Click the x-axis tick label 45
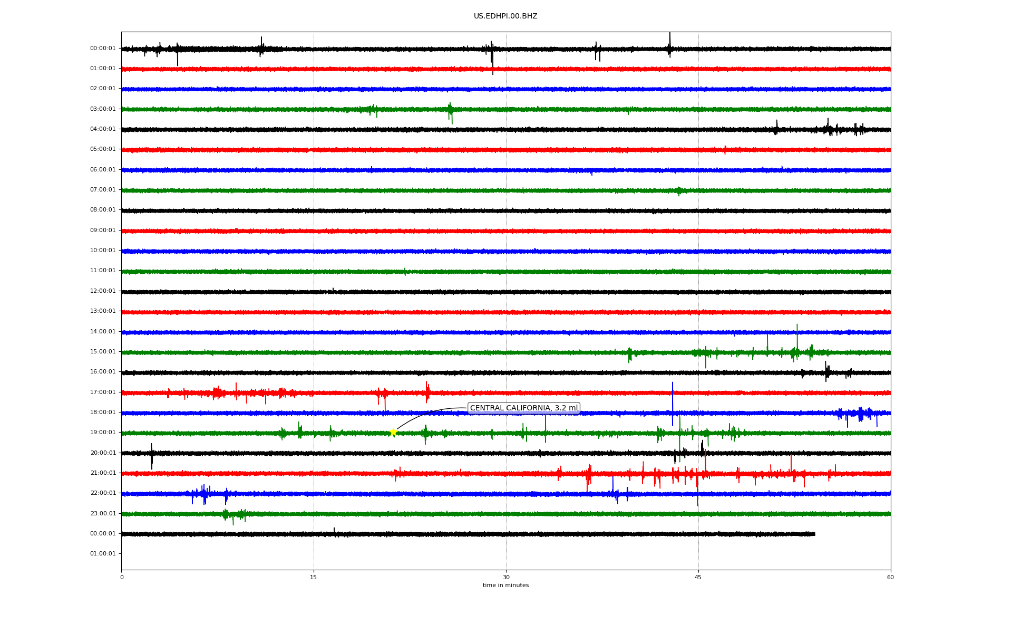This screenshot has height=633, width=1012. (x=698, y=578)
